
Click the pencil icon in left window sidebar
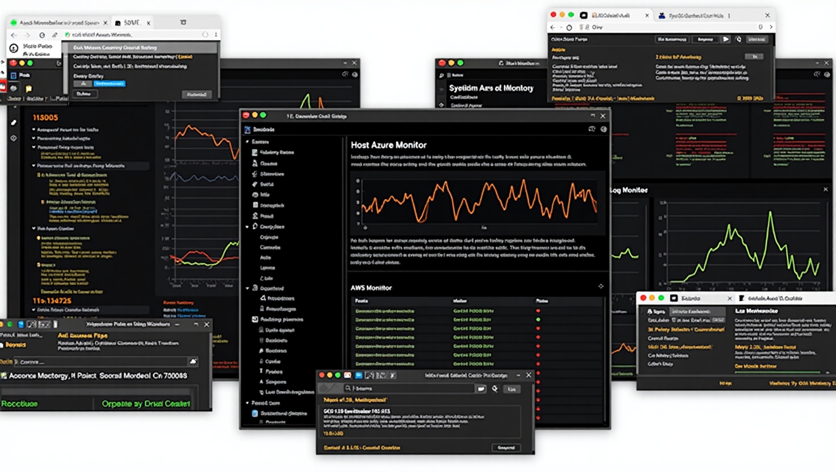(x=14, y=122)
